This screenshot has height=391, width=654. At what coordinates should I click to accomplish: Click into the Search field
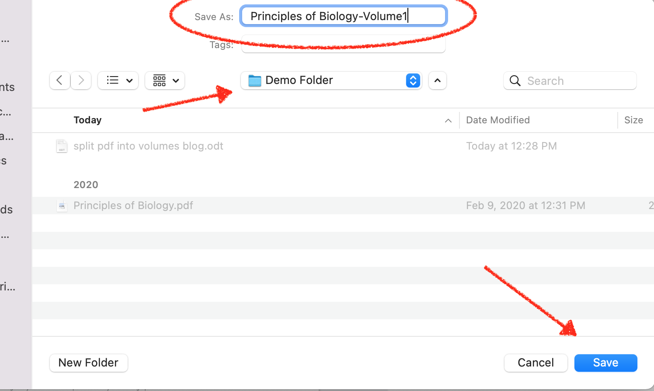pos(570,81)
